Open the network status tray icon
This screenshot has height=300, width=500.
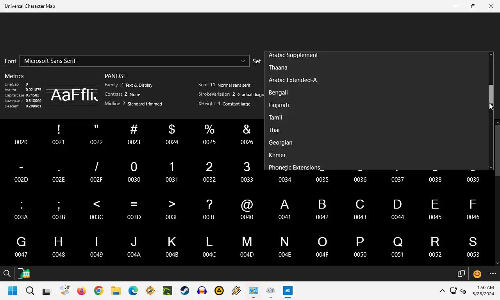[453, 291]
